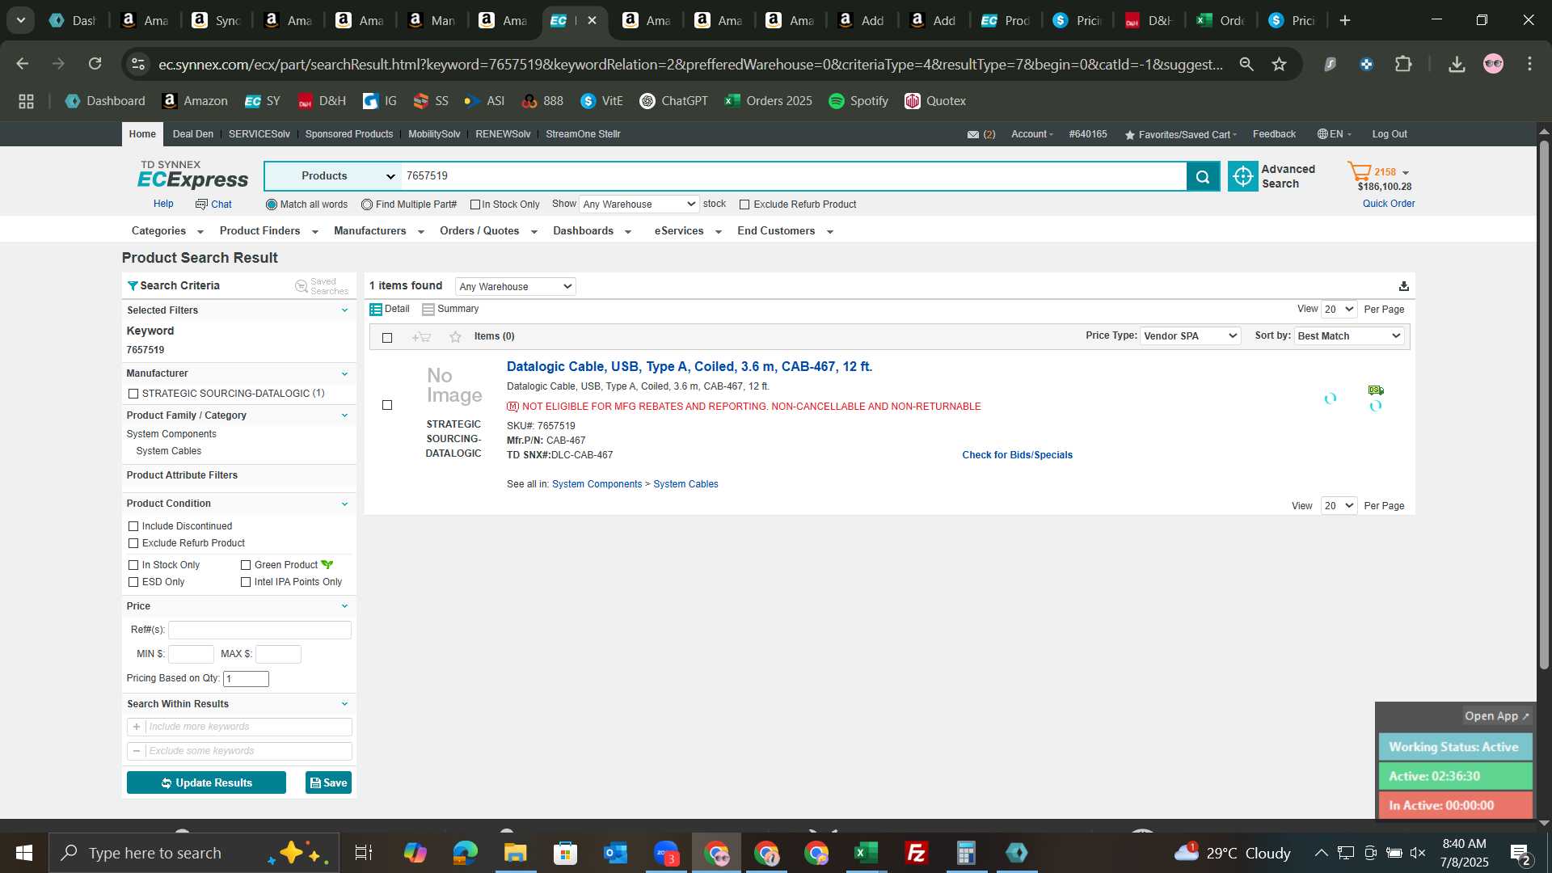Collapse the Manufacturer filter section

(344, 373)
